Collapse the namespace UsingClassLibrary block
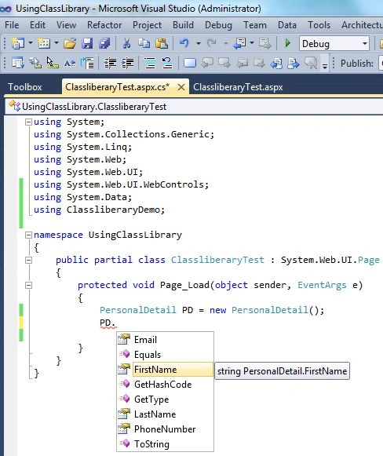Viewport: 383px width, 456px height. point(28,235)
